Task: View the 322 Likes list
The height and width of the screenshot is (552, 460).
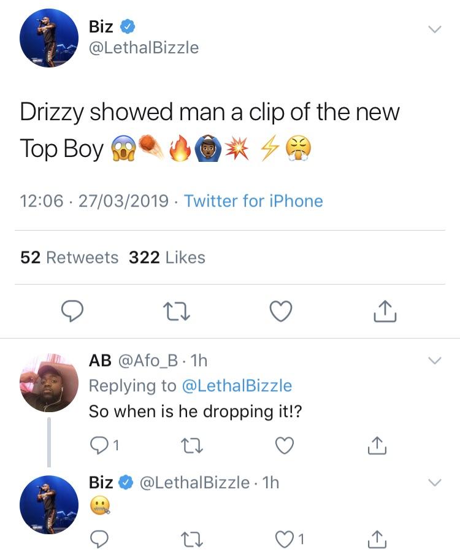Action: tap(168, 257)
